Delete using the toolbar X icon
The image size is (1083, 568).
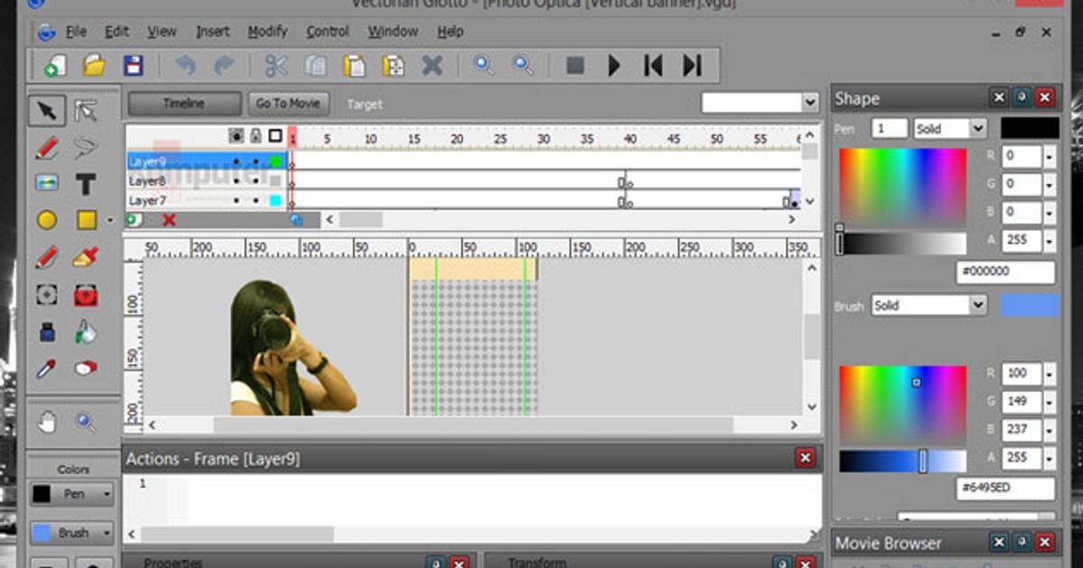(432, 66)
